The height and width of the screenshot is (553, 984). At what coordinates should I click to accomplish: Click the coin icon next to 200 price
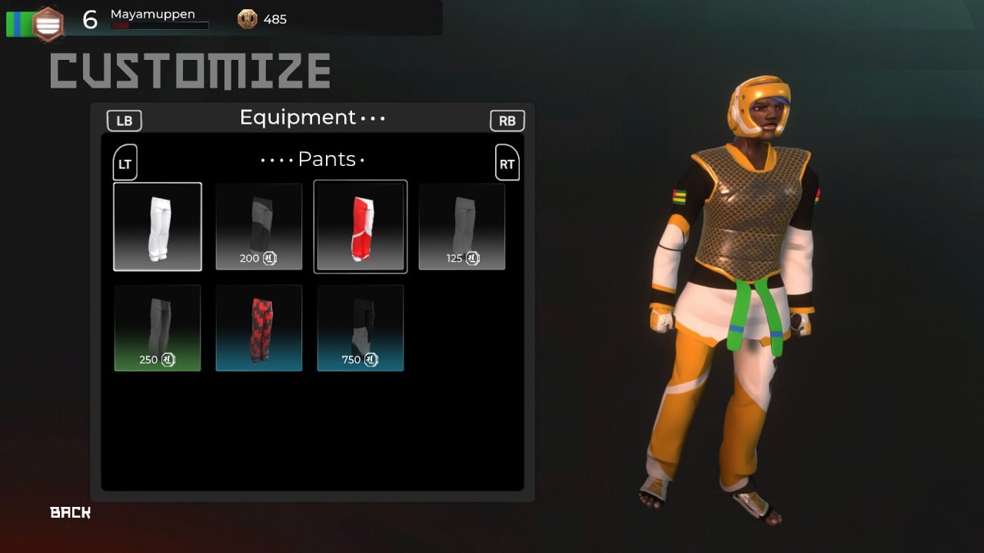tap(270, 258)
